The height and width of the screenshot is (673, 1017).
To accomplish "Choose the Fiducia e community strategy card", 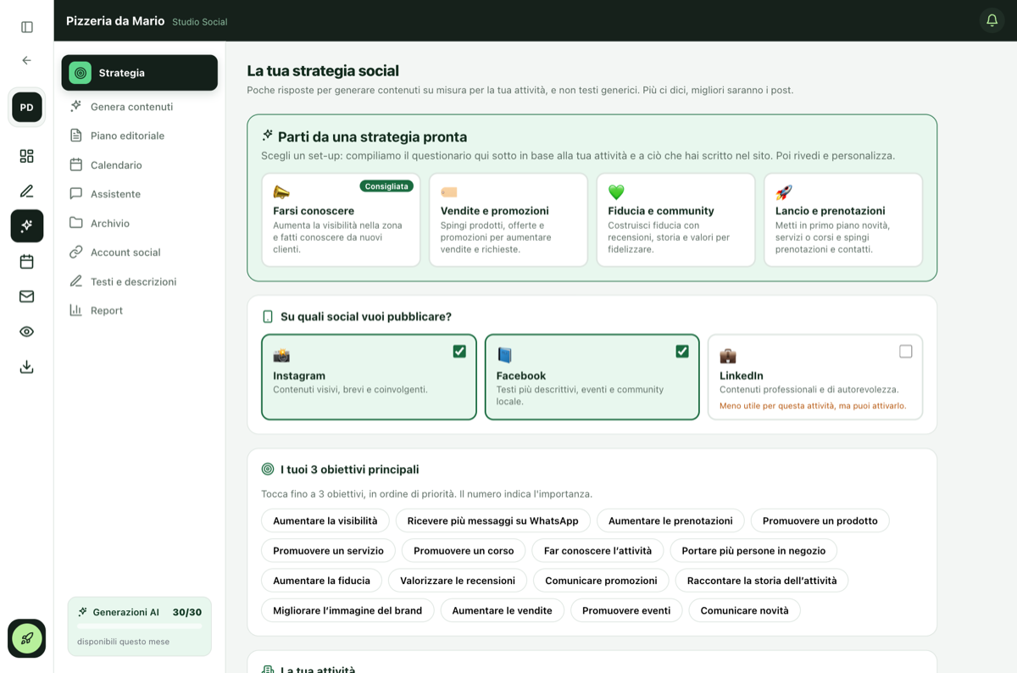I will click(x=675, y=220).
